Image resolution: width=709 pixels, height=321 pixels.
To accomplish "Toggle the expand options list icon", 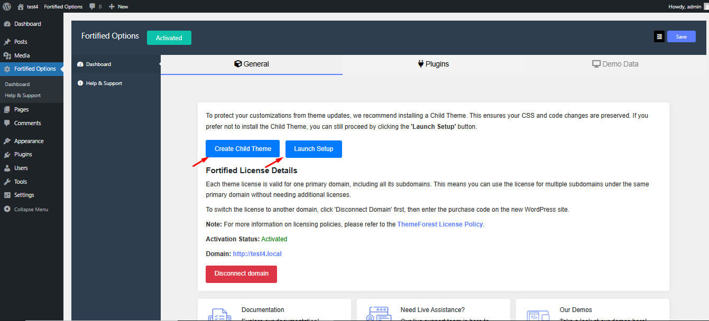I will click(659, 36).
